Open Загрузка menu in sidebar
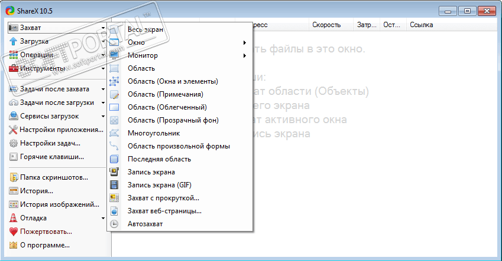The height and width of the screenshot is (261, 502). click(57, 41)
